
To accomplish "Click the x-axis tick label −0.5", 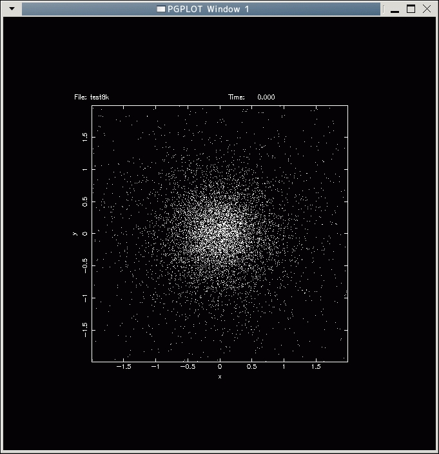I will [187, 366].
